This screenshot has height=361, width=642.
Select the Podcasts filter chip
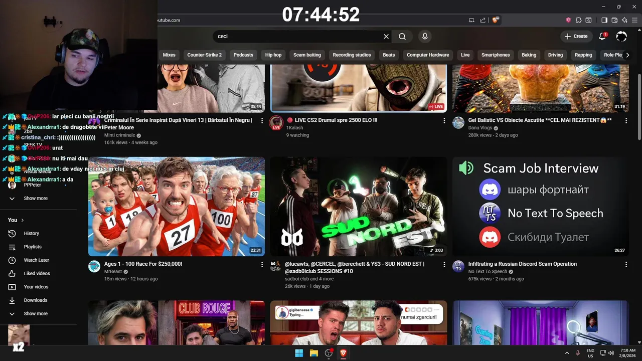[x=243, y=55]
